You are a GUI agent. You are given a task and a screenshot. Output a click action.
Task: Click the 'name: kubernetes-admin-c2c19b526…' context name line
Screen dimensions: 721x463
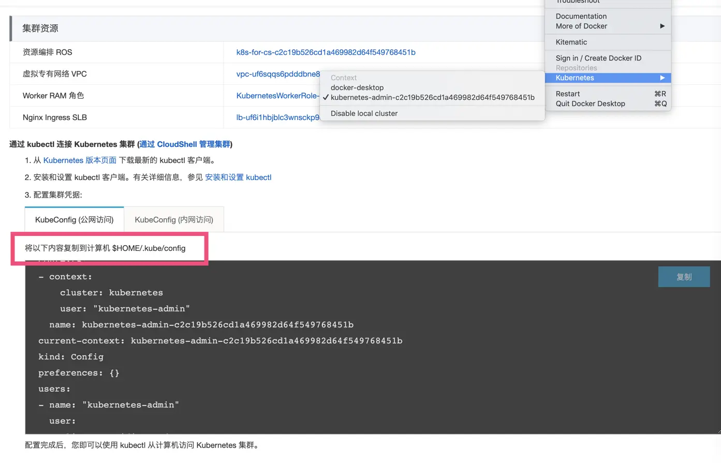[201, 325]
